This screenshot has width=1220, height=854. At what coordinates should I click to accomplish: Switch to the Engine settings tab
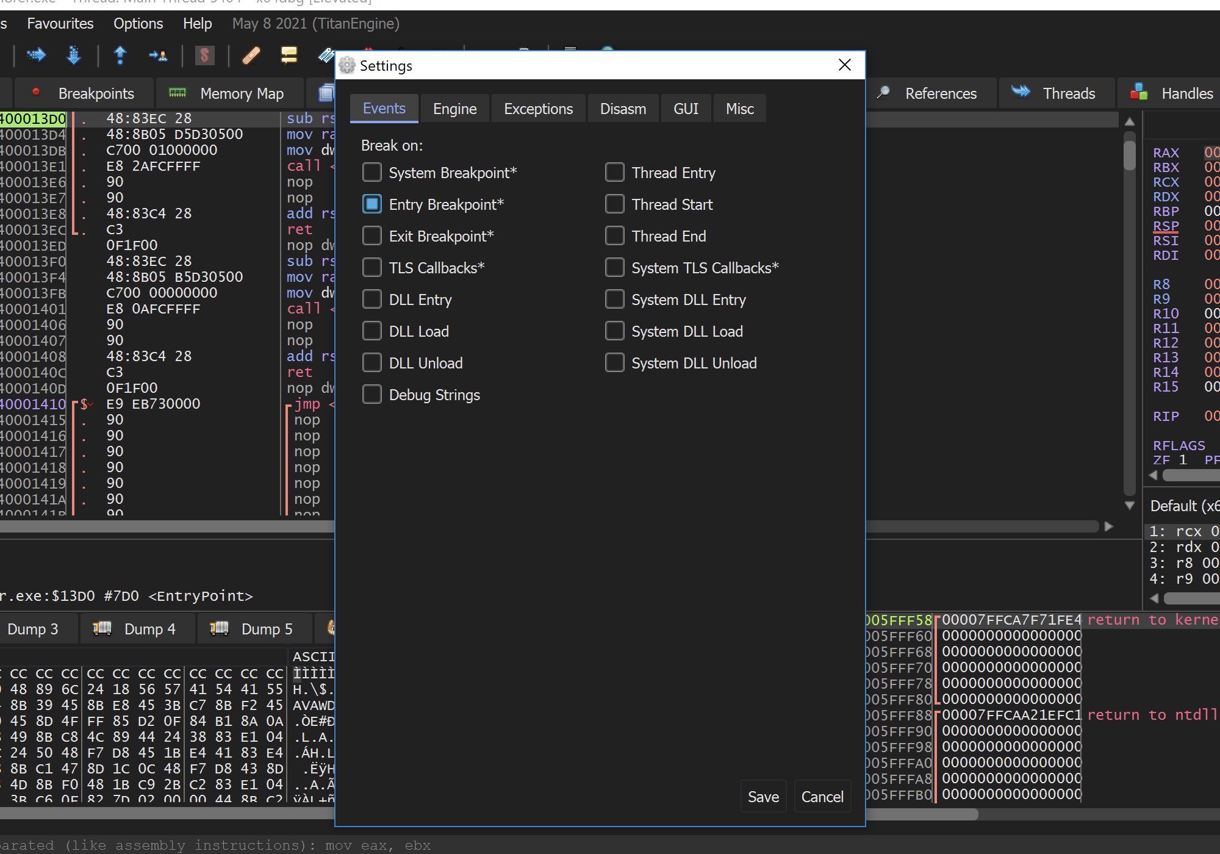(455, 109)
